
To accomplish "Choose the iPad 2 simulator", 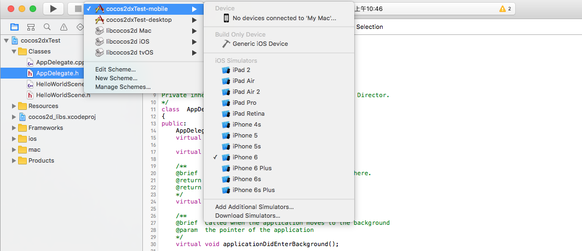I will coord(279,70).
